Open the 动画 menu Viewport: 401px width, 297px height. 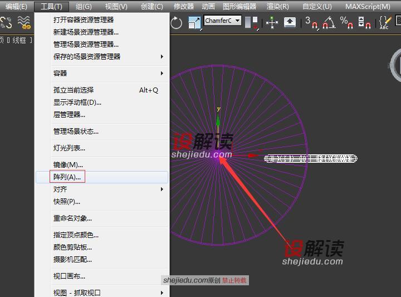[x=208, y=6]
